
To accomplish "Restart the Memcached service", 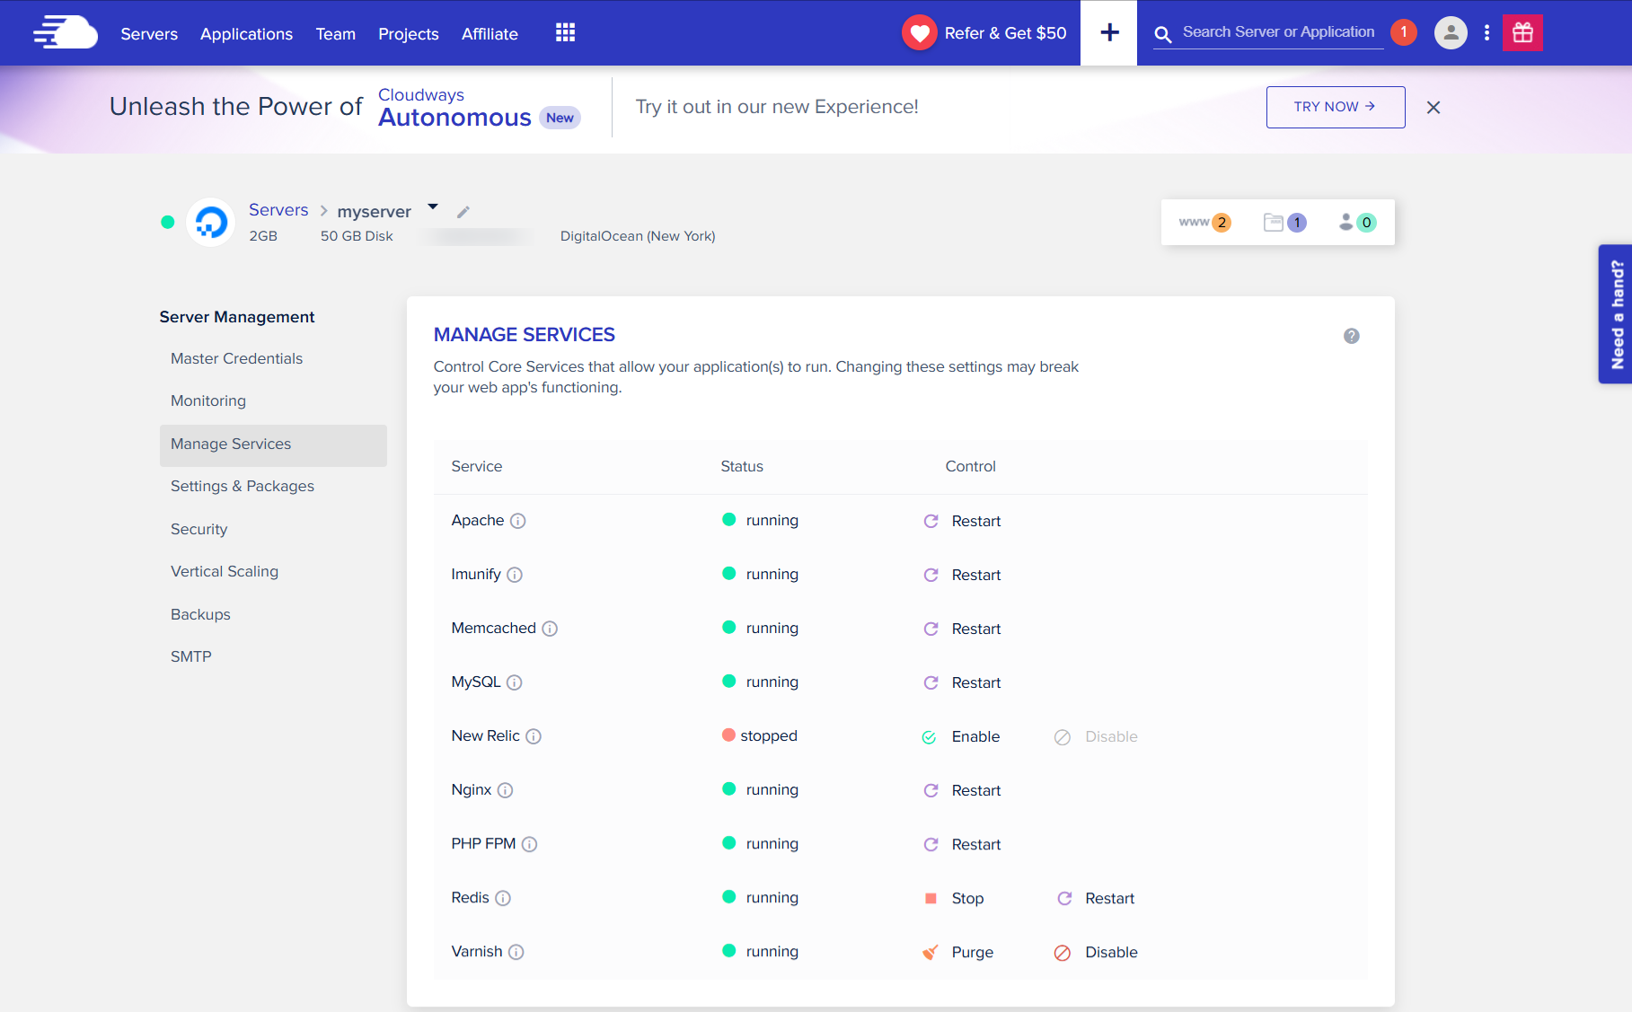I will tap(962, 629).
